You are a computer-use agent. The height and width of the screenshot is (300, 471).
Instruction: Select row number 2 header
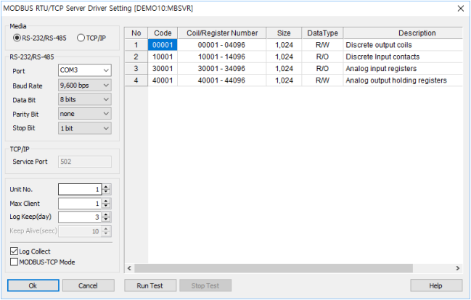pyautogui.click(x=136, y=57)
